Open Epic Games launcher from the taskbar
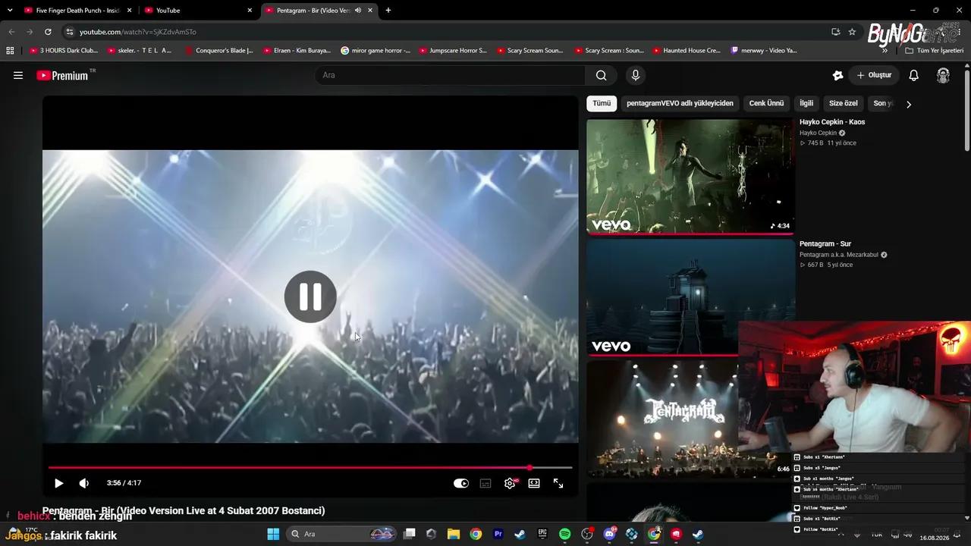Screen dimensions: 971x546 [x=542, y=534]
